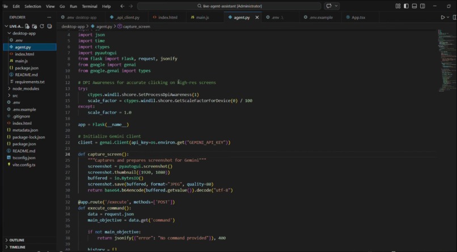Toggle the secondary side bar
The image size is (457, 252).
coord(422,6)
